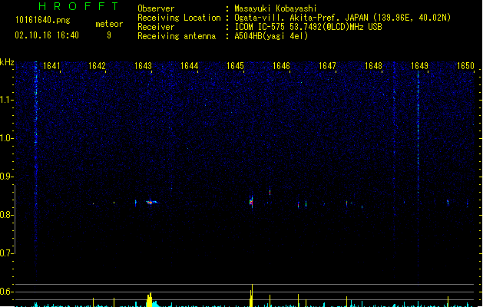Click the 1648 time axis marker

pyautogui.click(x=373, y=66)
